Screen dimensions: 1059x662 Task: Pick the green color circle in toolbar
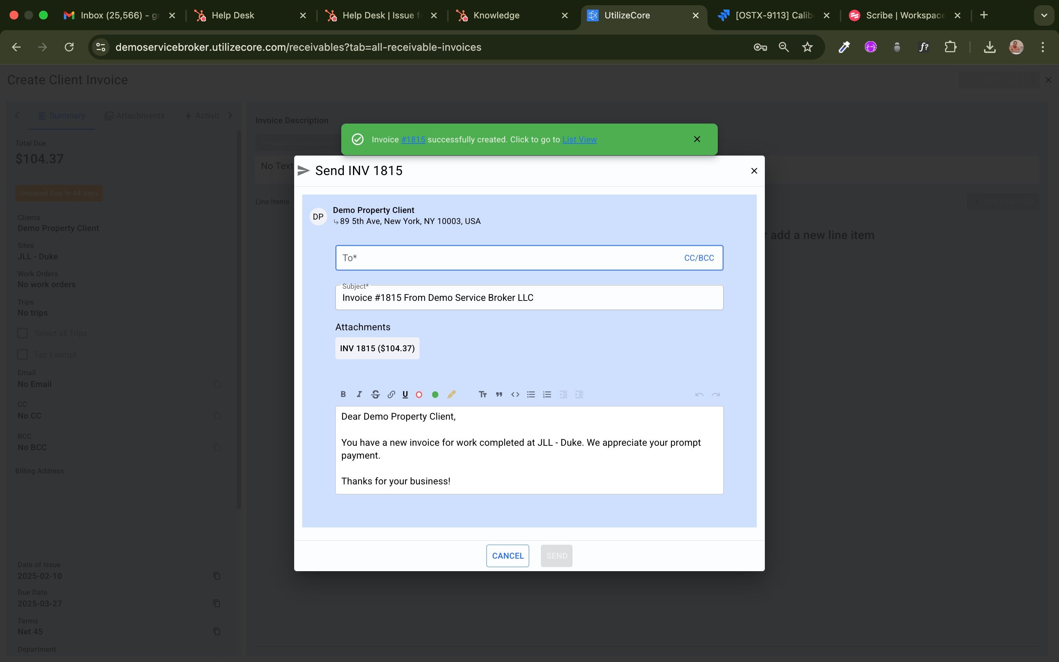(x=435, y=395)
